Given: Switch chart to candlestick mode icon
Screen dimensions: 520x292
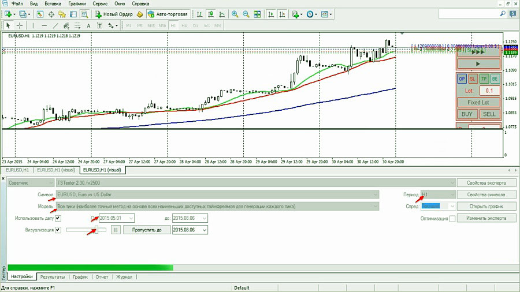Looking at the screenshot, I should click(210, 14).
